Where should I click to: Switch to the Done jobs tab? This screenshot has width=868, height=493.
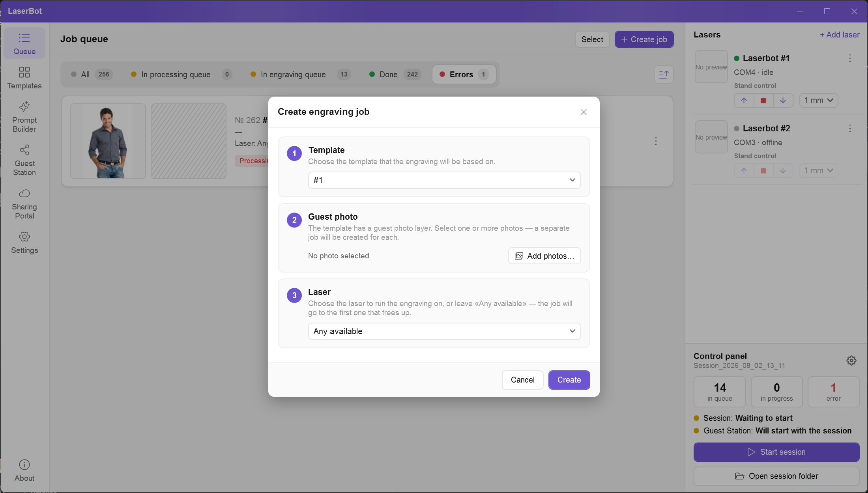(395, 75)
